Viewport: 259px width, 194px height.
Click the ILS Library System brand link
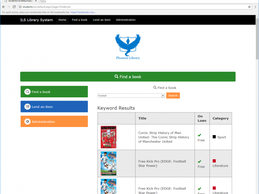(37, 20)
